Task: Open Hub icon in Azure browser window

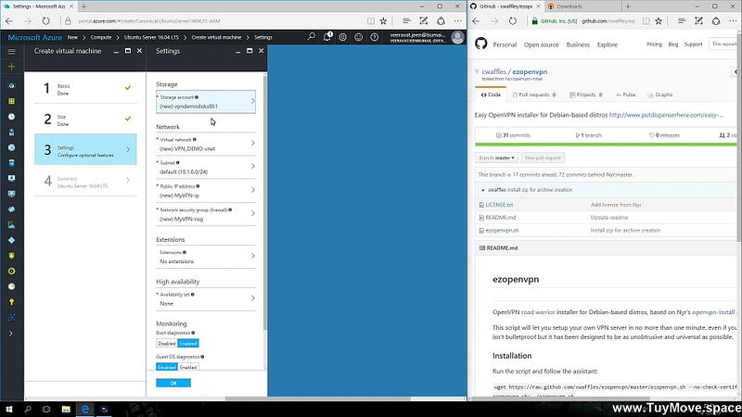Action: pyautogui.click(x=406, y=20)
